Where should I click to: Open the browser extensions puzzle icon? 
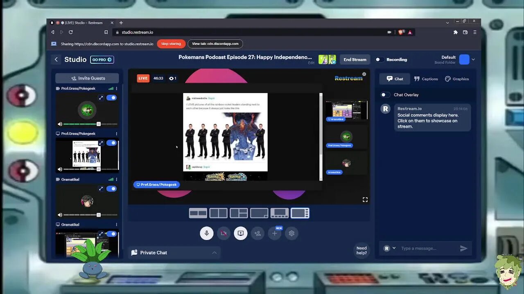[455, 32]
